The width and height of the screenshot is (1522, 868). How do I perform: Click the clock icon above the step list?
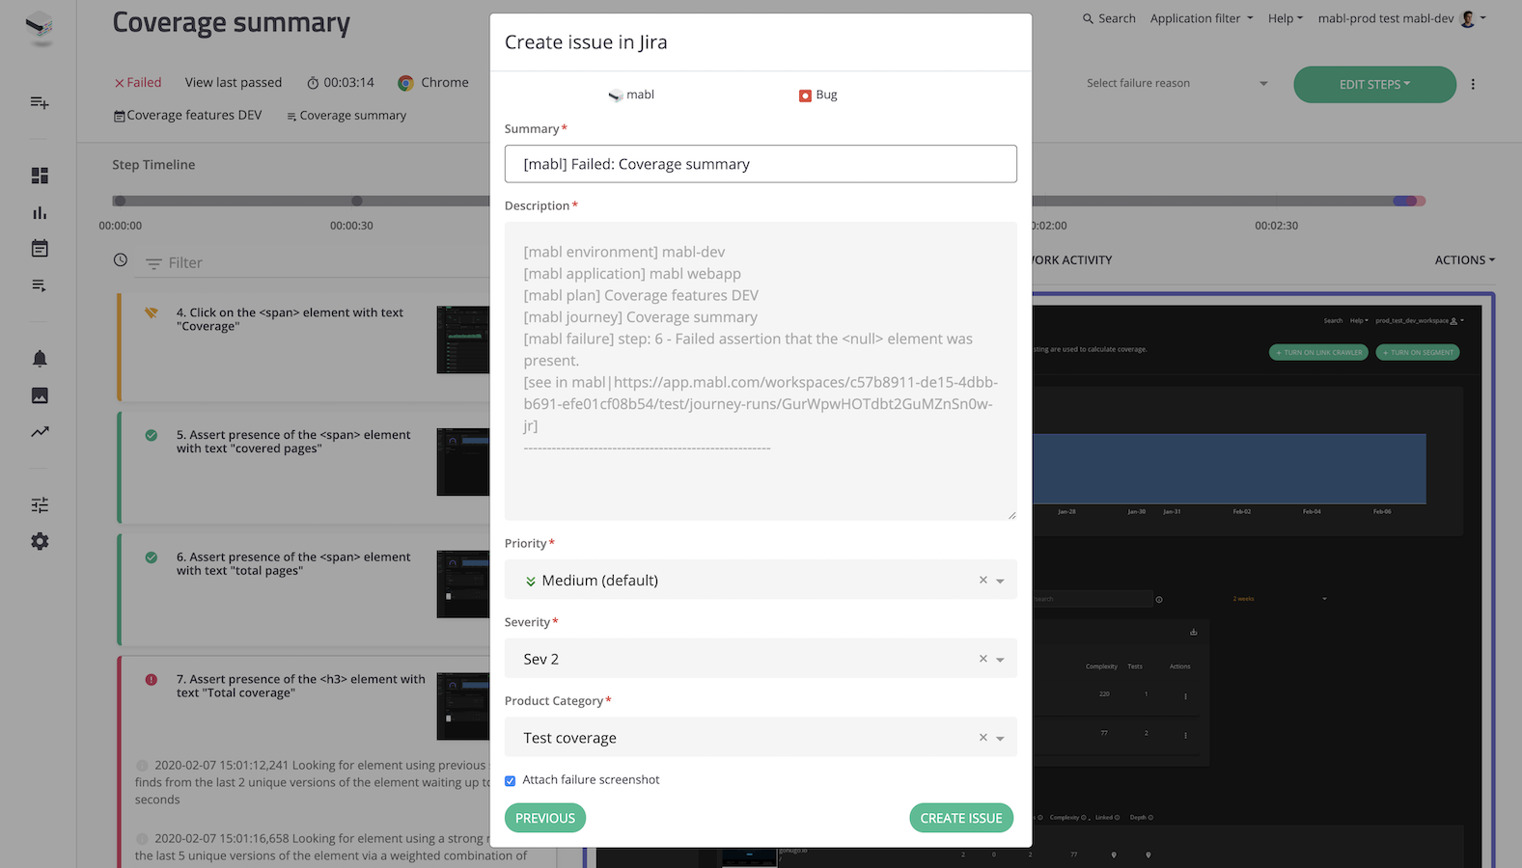tap(121, 260)
